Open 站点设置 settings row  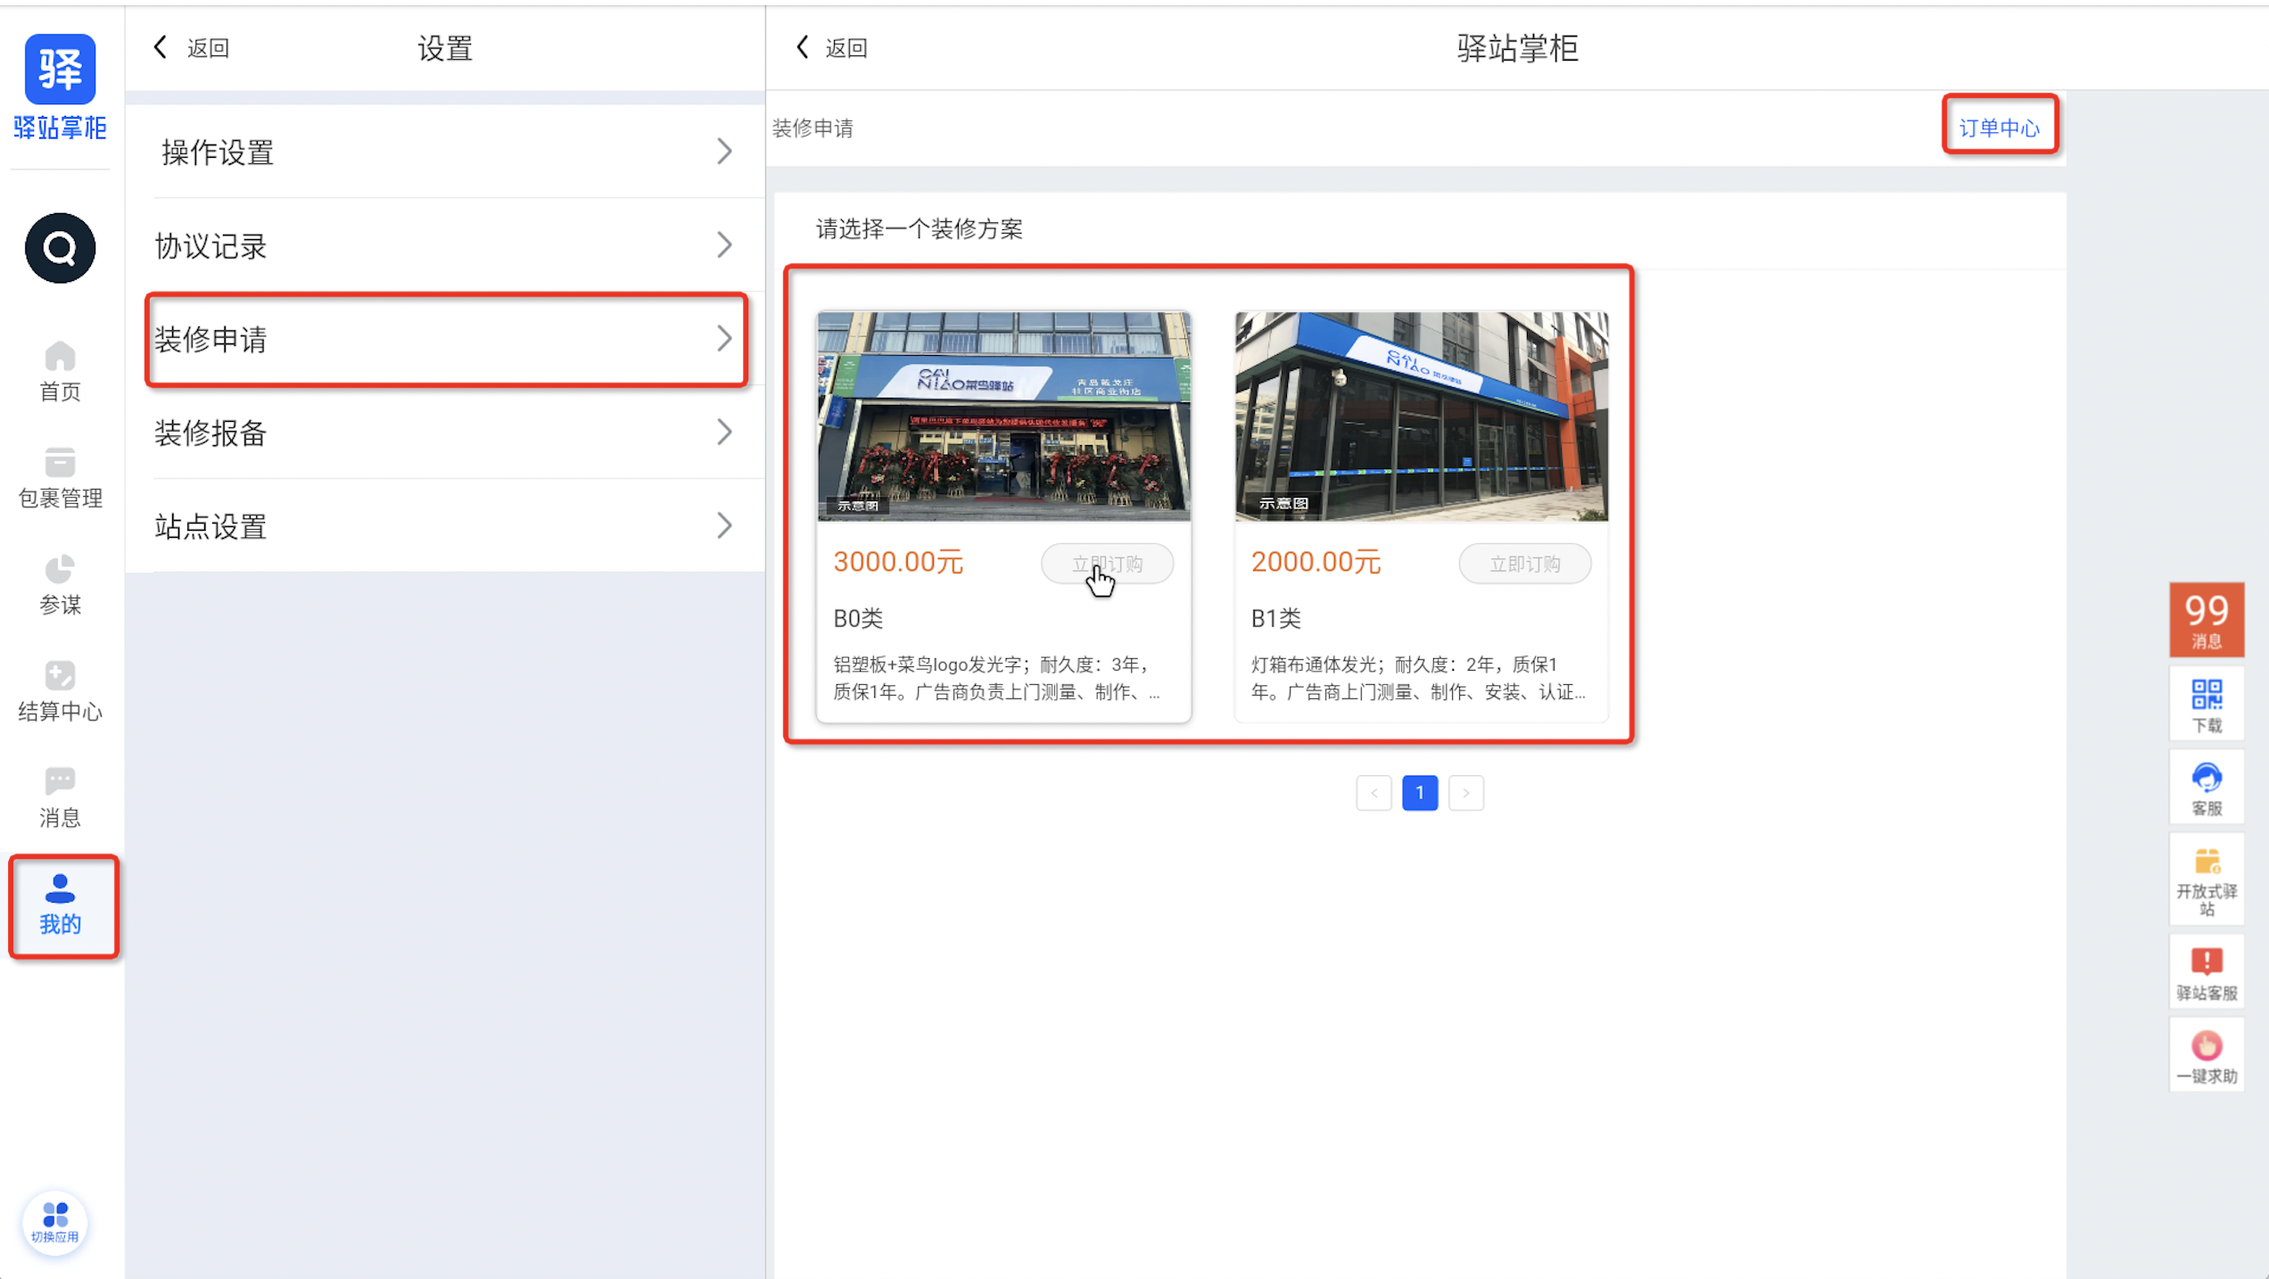[446, 526]
